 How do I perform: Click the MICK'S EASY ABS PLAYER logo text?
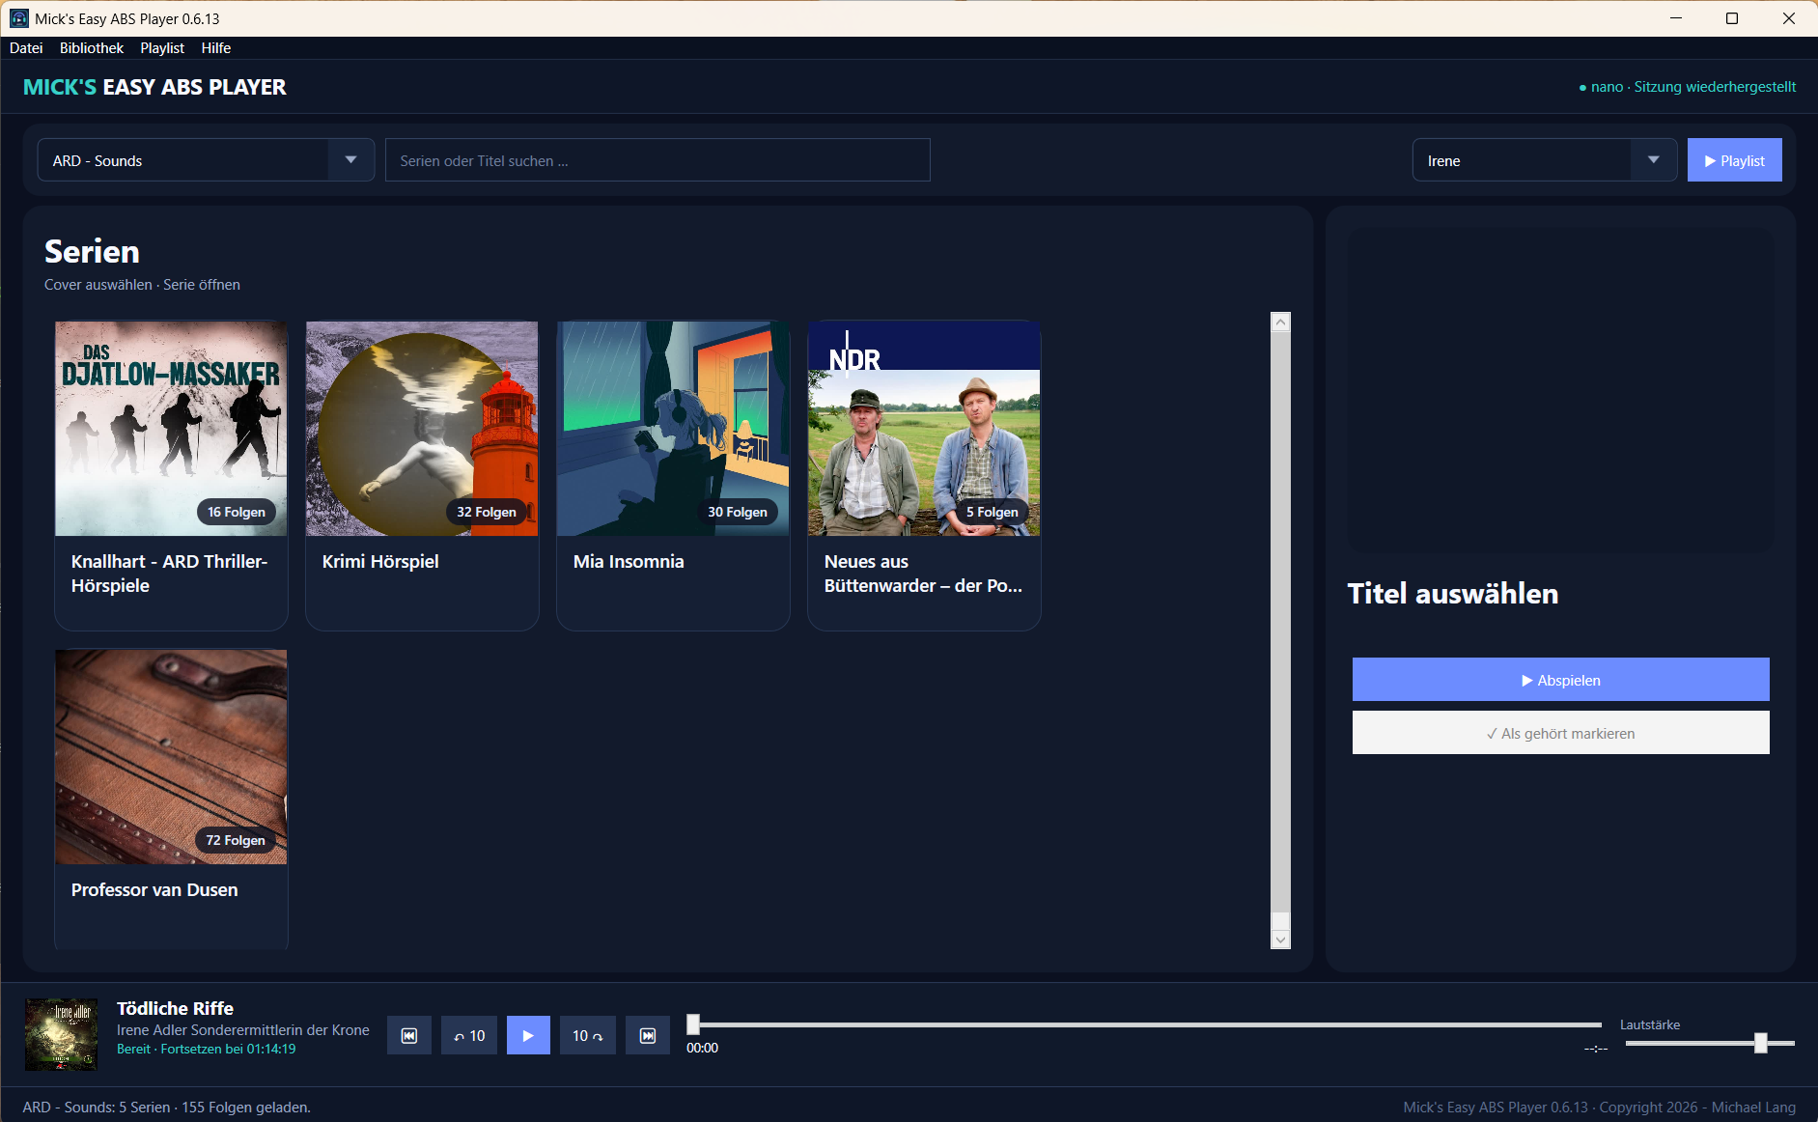tap(154, 87)
